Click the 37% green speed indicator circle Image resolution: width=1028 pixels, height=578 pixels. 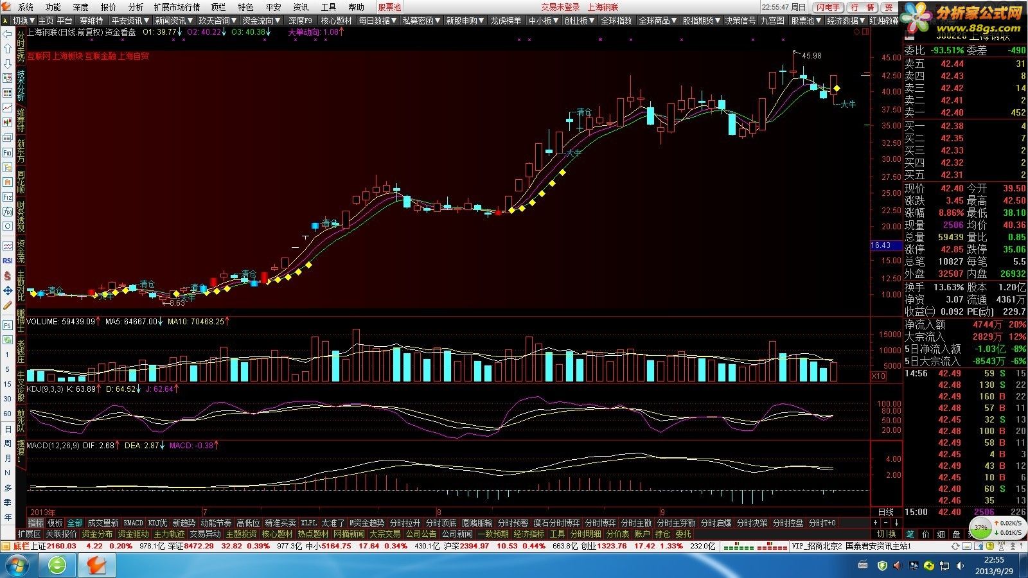pos(980,529)
